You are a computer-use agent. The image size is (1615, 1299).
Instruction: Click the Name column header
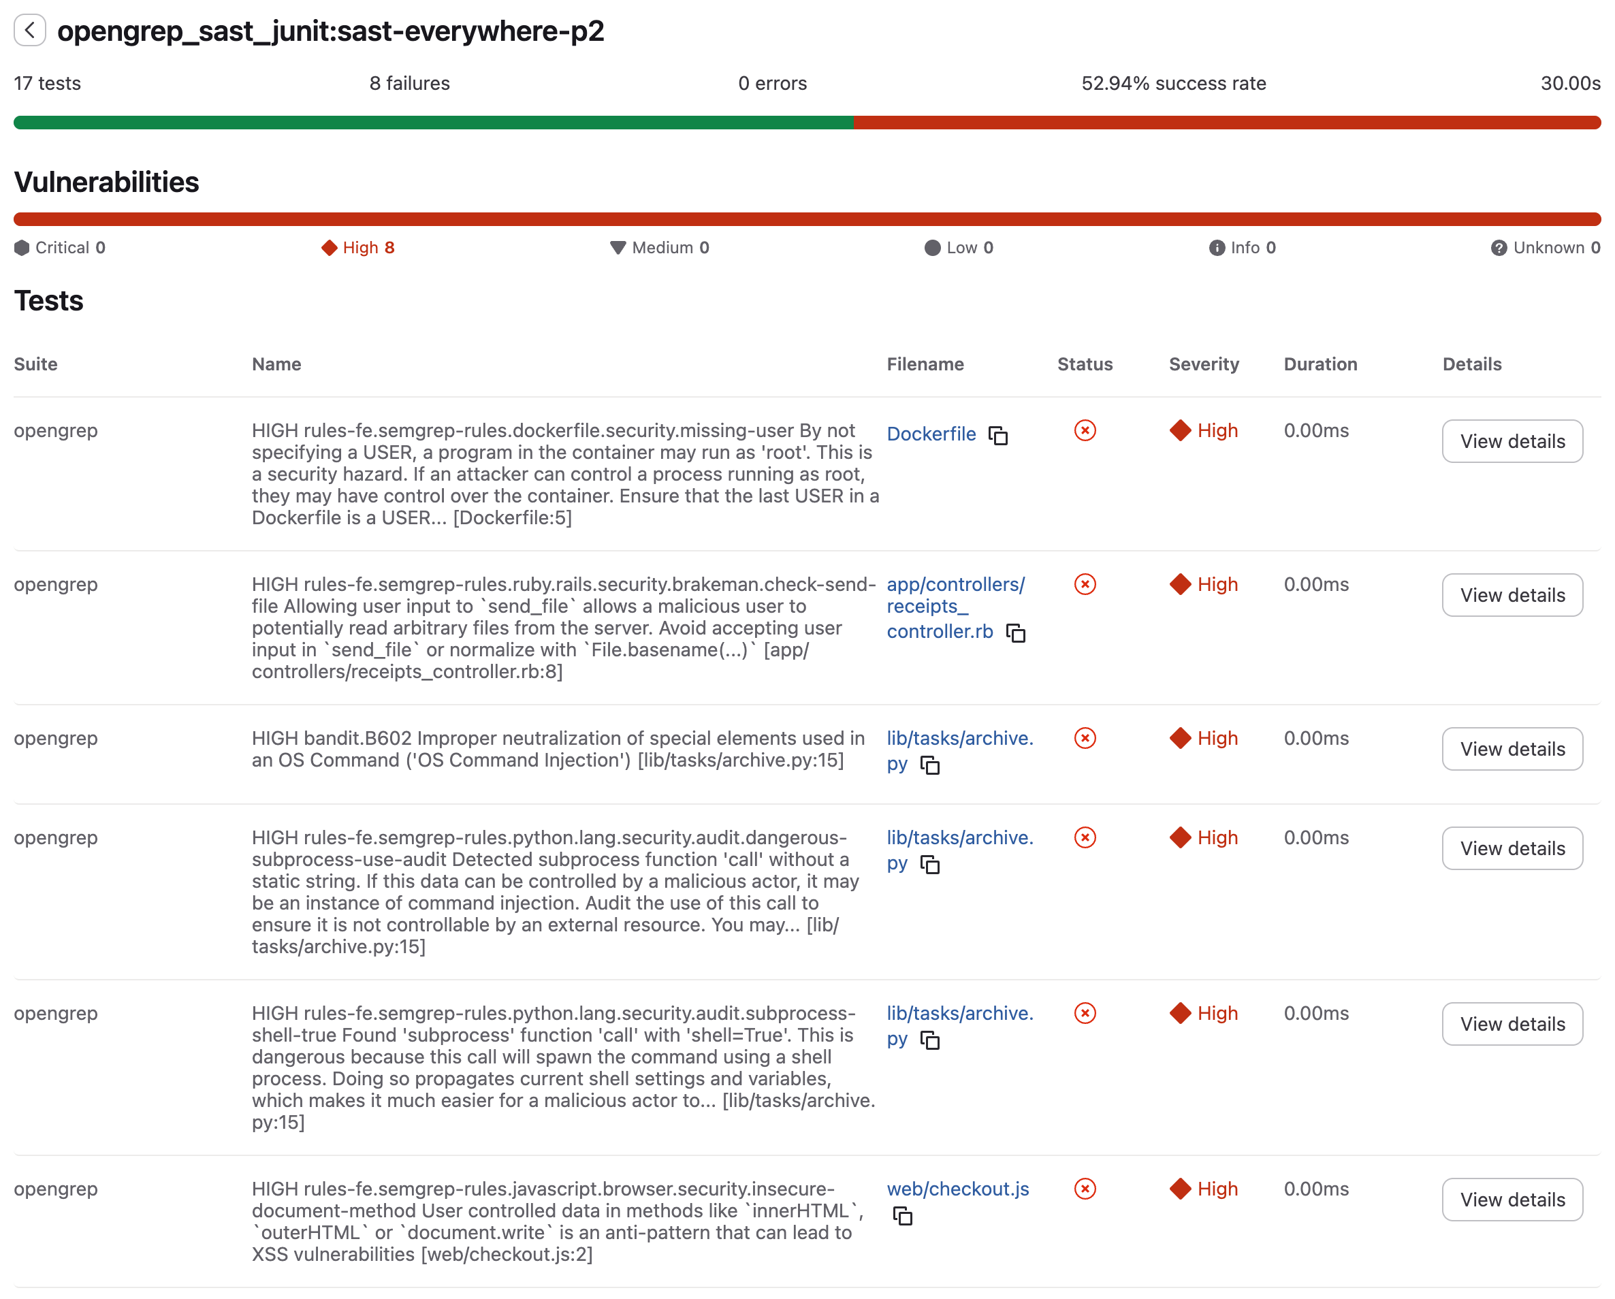(x=276, y=364)
